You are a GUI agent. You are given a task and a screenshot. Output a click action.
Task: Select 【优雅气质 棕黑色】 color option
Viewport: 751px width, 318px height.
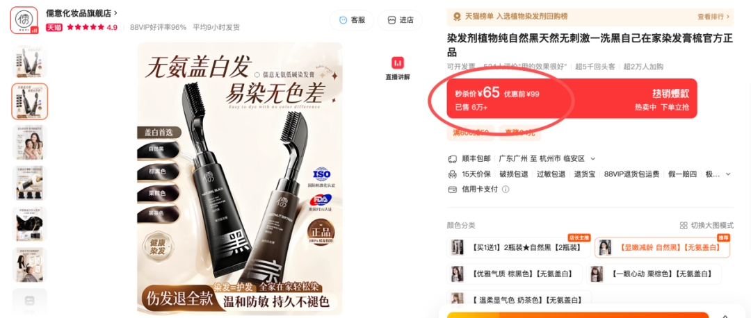click(x=515, y=274)
